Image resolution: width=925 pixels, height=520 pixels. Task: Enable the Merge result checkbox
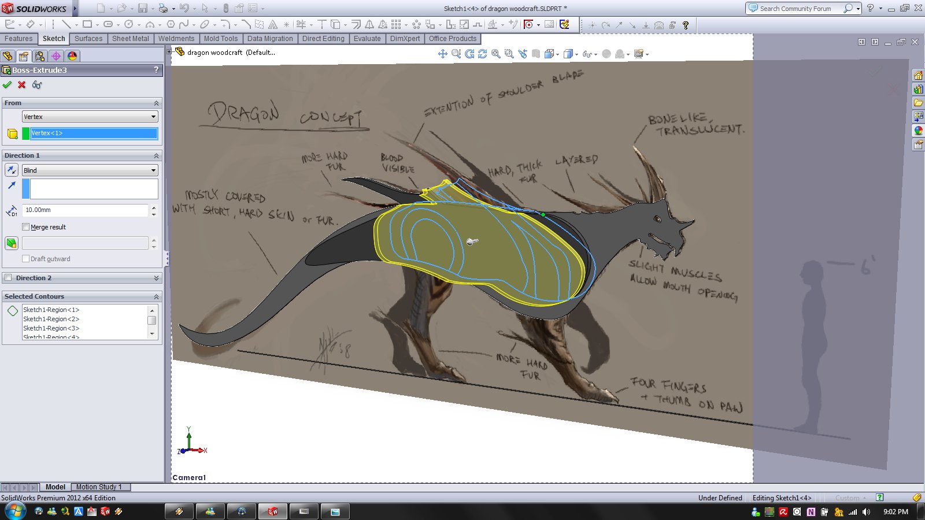(26, 227)
